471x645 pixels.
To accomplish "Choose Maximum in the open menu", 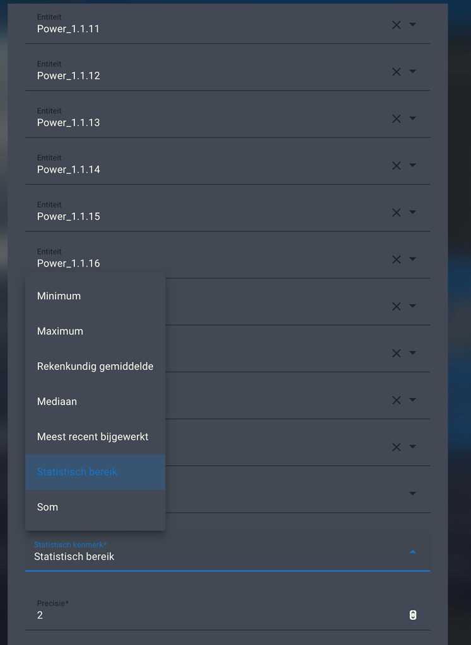I will pos(60,331).
